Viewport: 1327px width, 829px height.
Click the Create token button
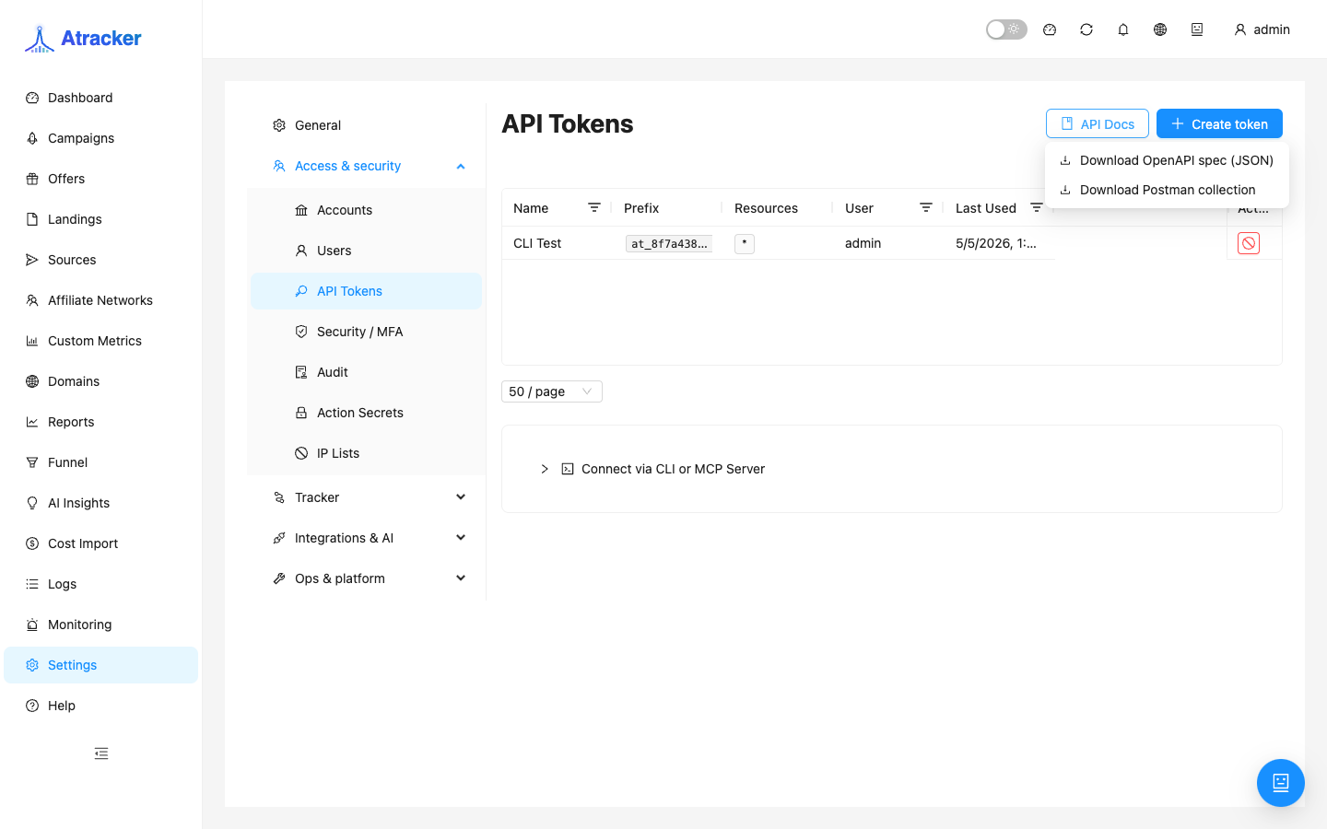1219,123
